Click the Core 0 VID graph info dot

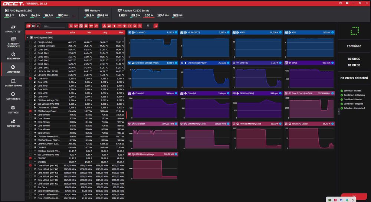176,32
